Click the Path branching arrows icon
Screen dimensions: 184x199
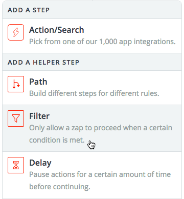coord(16,84)
